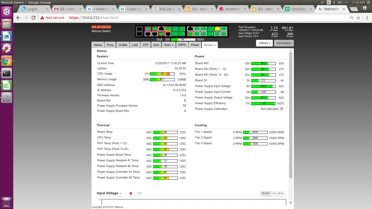Open the Utilities dropdown
Image resolution: width=372 pixels, height=209 pixels.
point(264,43)
